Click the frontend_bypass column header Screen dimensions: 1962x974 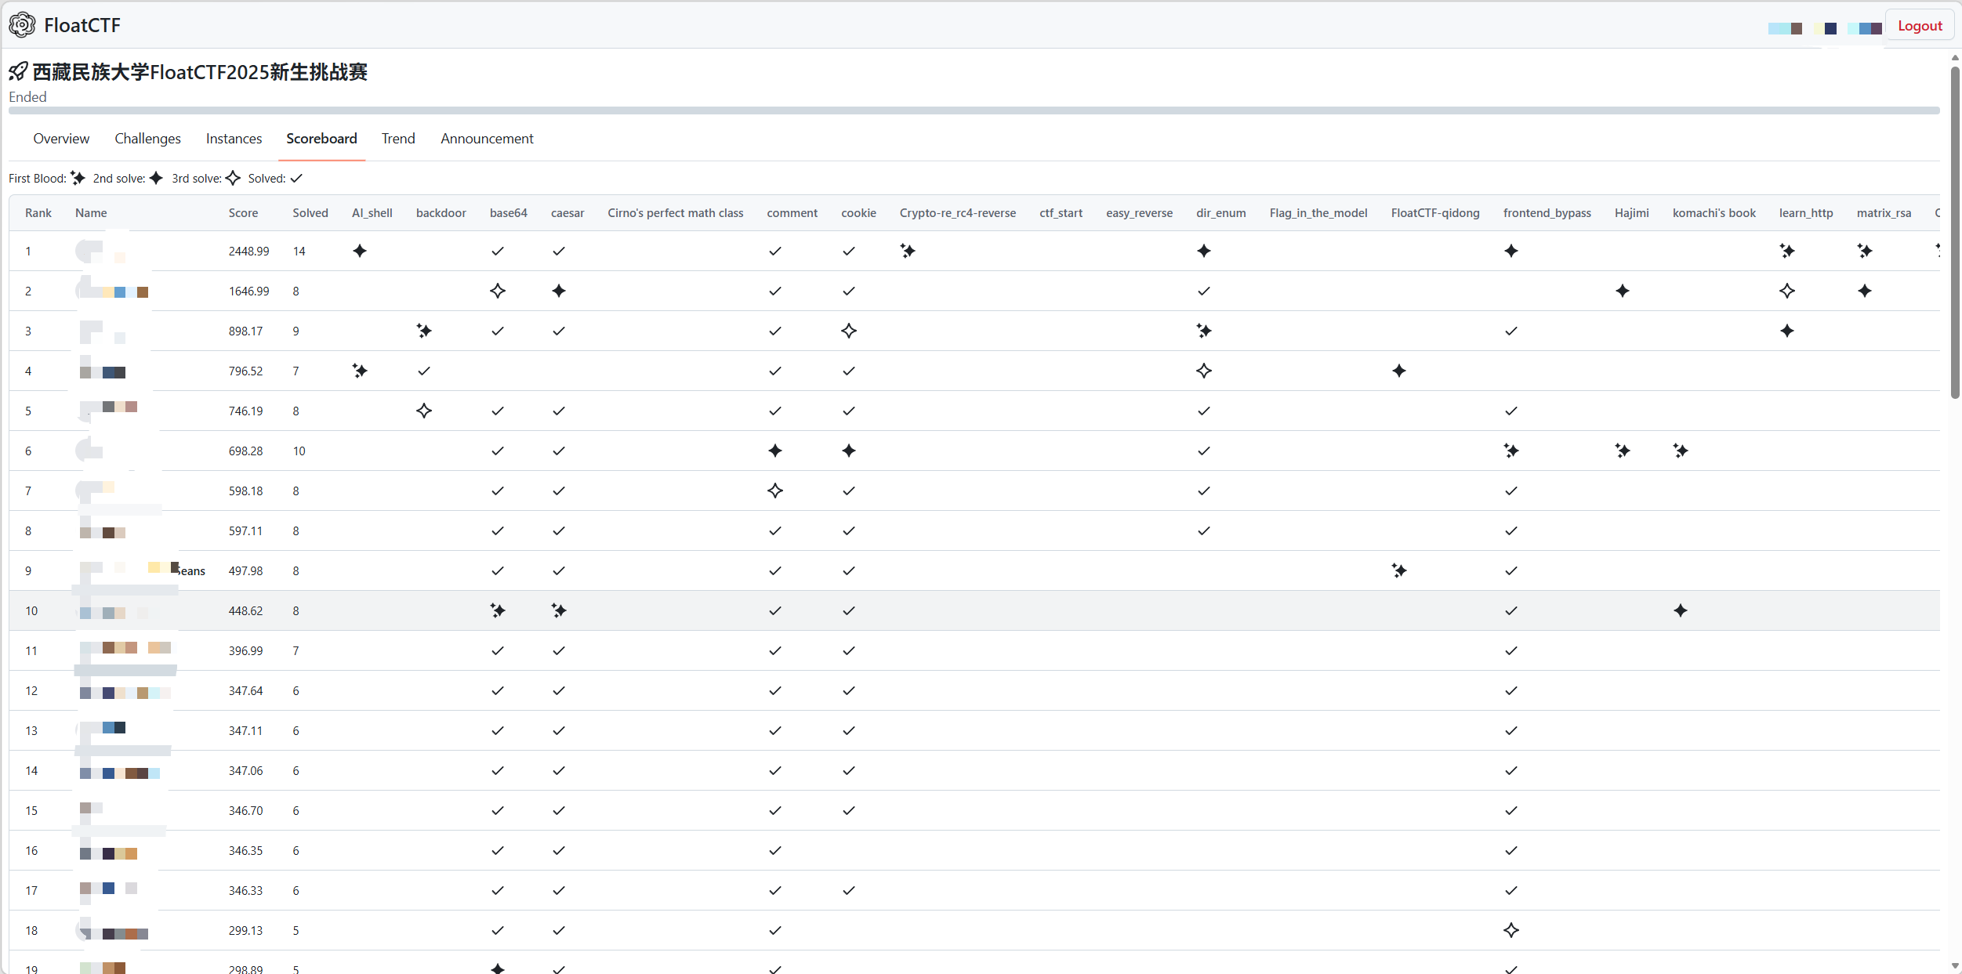pos(1547,213)
